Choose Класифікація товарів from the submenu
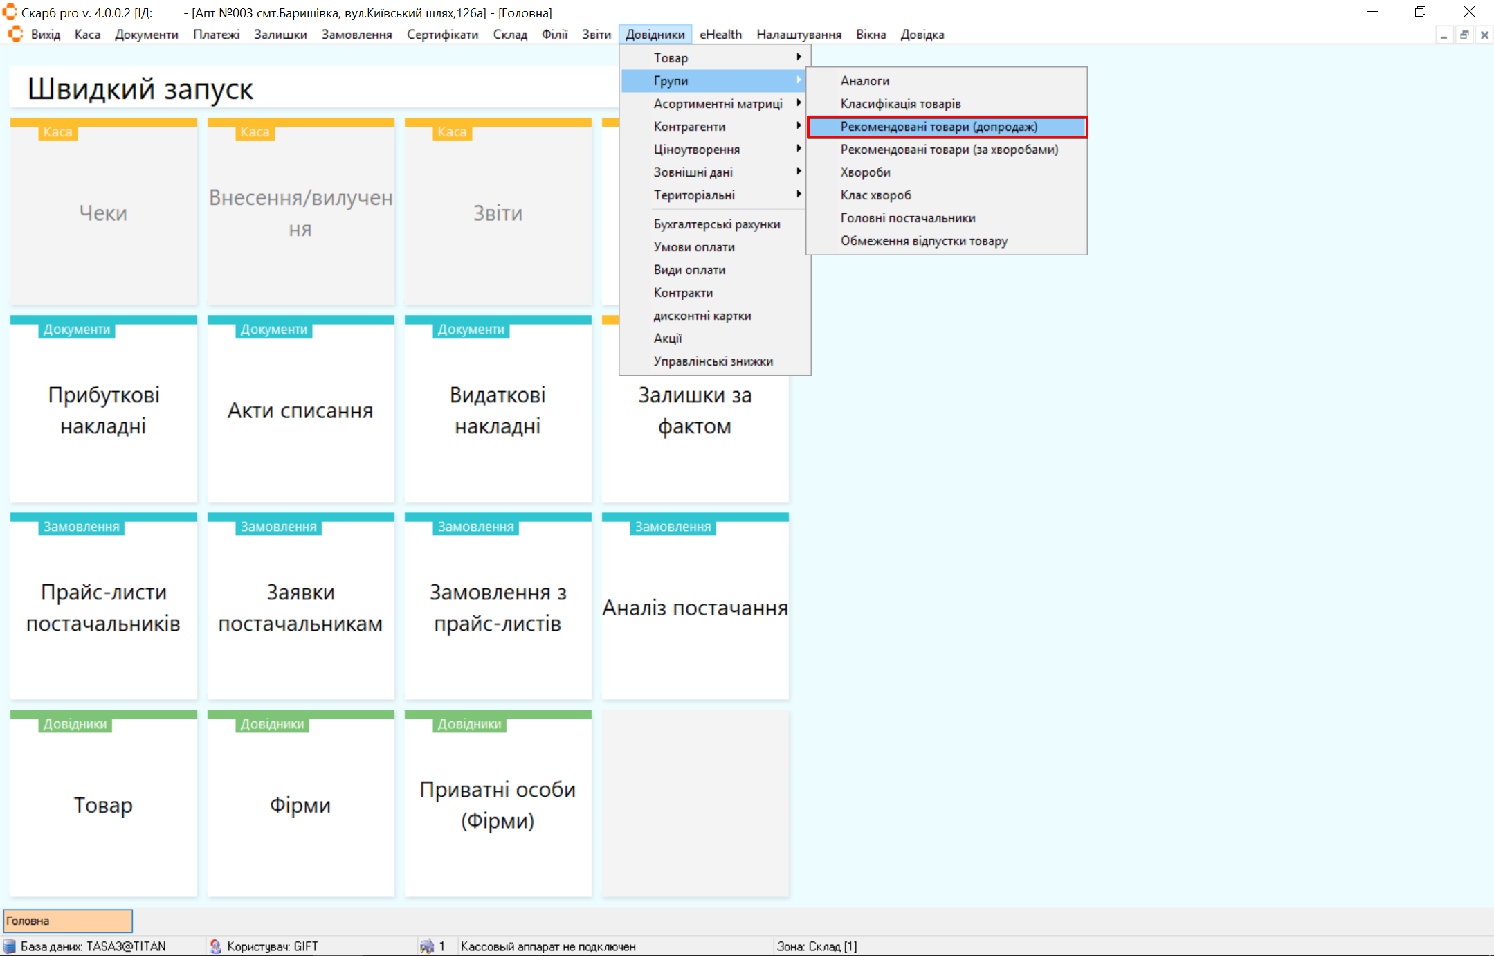The height and width of the screenshot is (956, 1494). click(x=900, y=104)
